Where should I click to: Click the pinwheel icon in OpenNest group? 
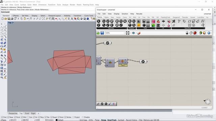pyautogui.click(x=174, y=21)
